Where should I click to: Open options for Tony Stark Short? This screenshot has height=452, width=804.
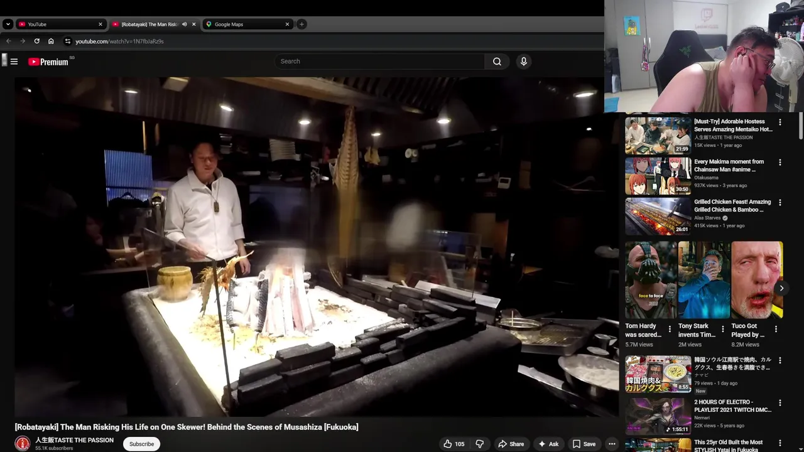click(722, 329)
